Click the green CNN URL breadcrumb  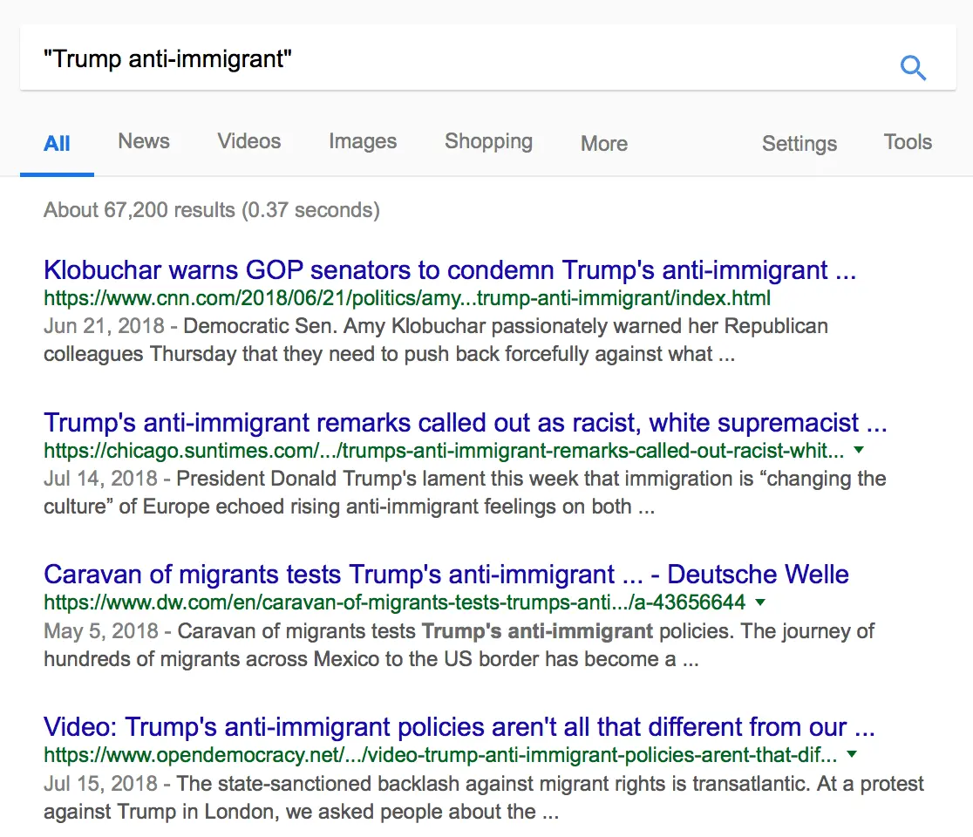(x=406, y=298)
